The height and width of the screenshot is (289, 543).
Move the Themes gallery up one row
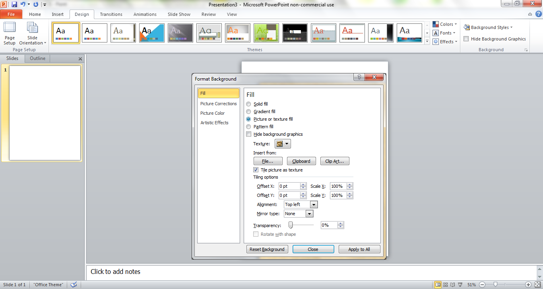(427, 26)
